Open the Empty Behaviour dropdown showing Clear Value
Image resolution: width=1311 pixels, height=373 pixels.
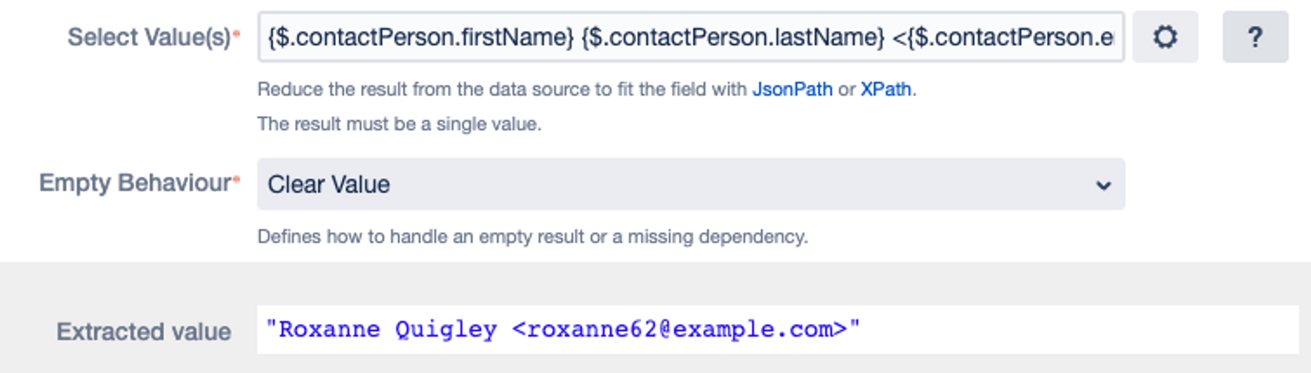690,185
